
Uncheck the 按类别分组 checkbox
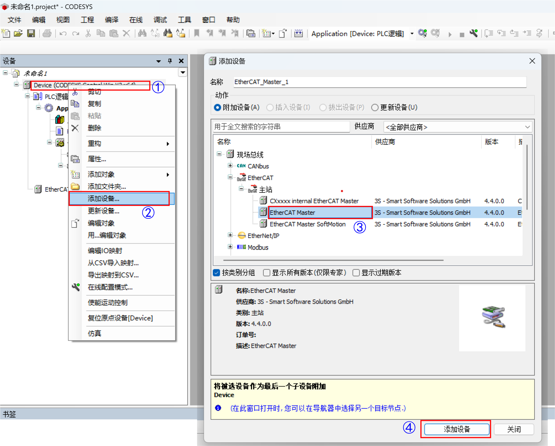point(217,273)
